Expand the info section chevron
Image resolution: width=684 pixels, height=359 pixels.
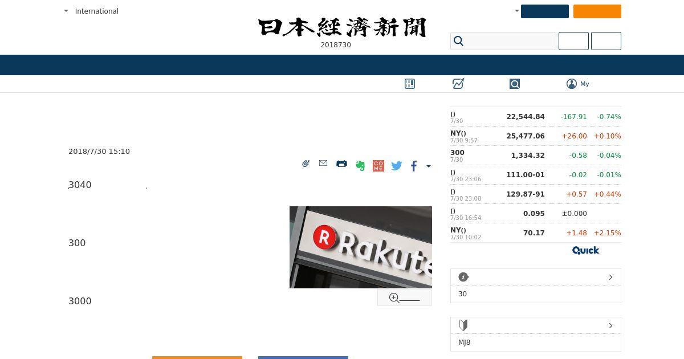point(610,277)
